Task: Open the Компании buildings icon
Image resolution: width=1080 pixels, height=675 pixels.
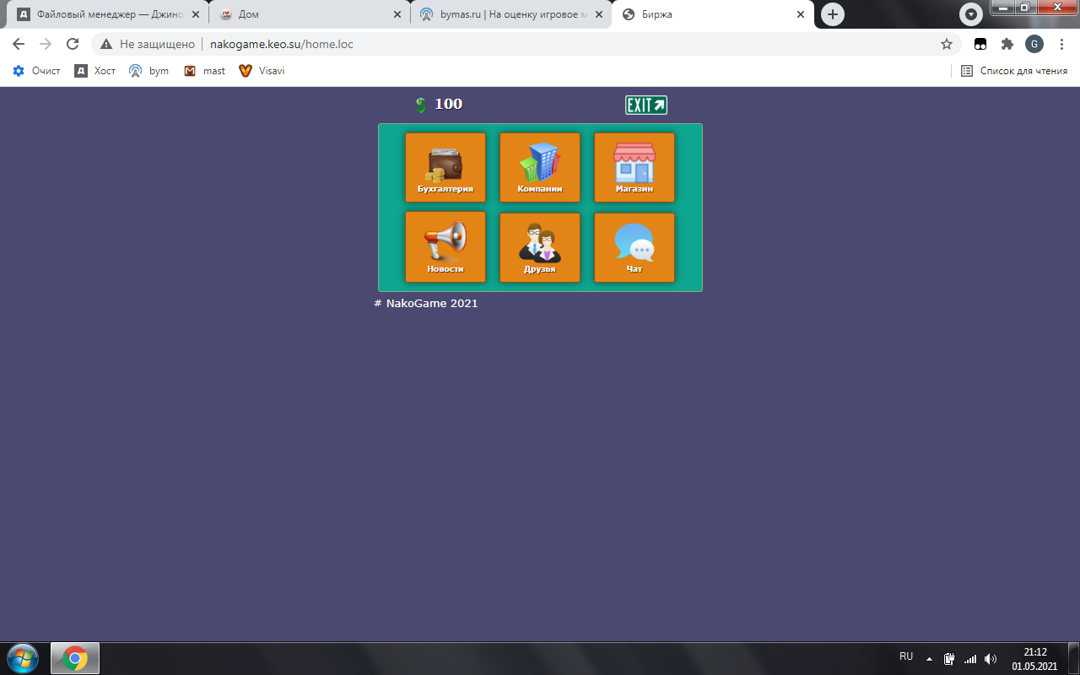Action: point(539,167)
